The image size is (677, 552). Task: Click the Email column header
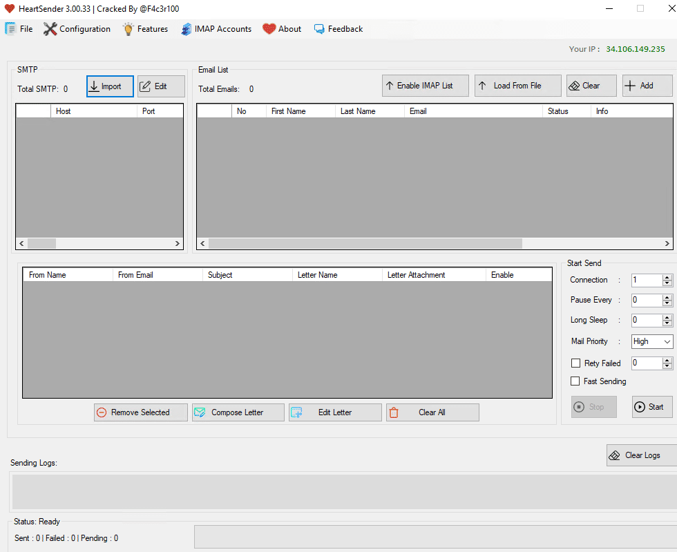473,111
